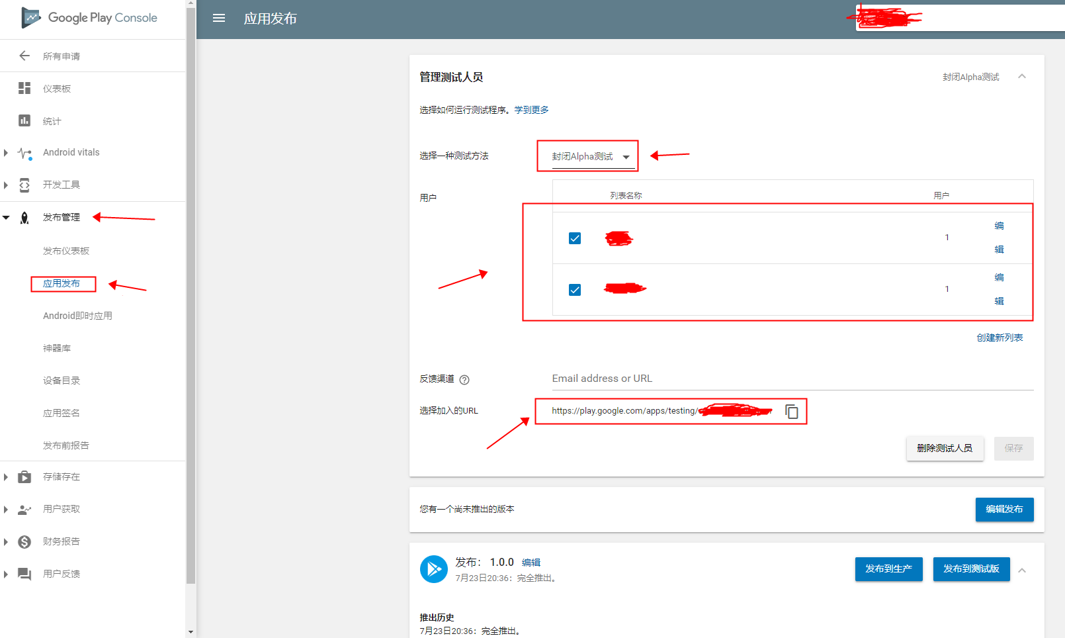This screenshot has width=1065, height=638.
Task: Click the 学到更多 link
Action: 532,110
